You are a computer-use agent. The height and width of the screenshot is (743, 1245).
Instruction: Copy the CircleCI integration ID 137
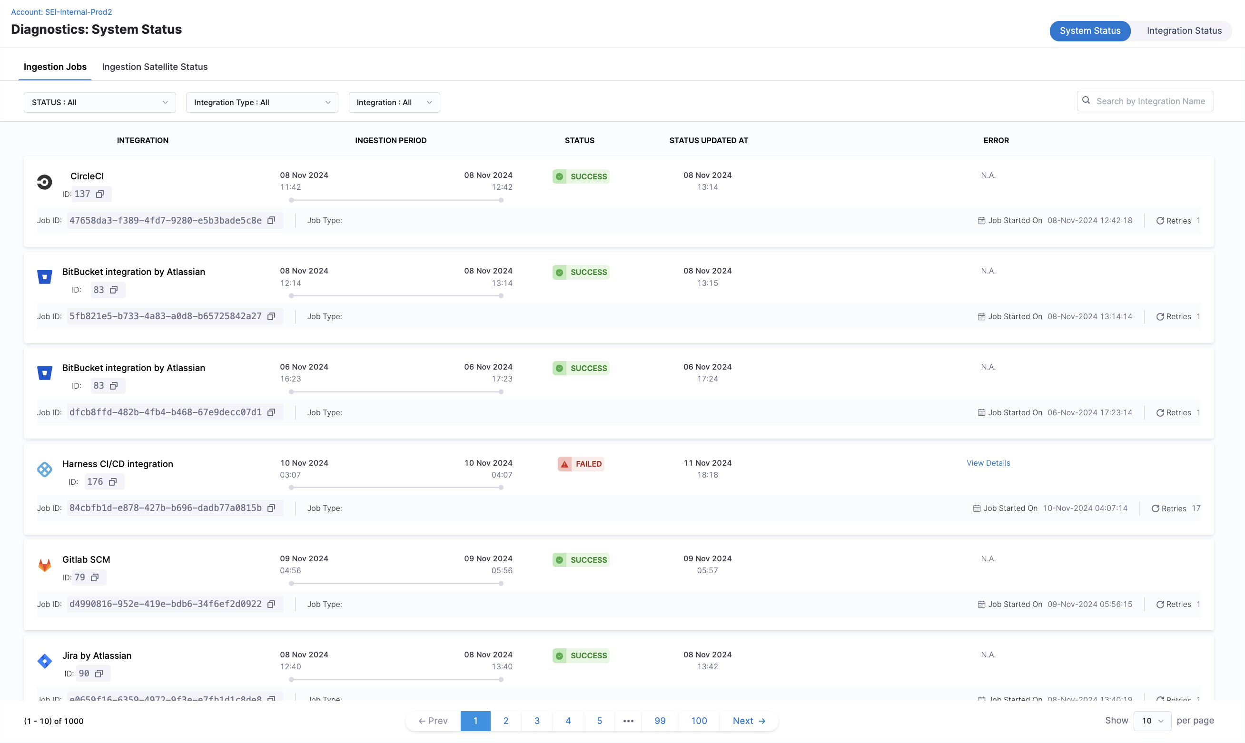[99, 194]
